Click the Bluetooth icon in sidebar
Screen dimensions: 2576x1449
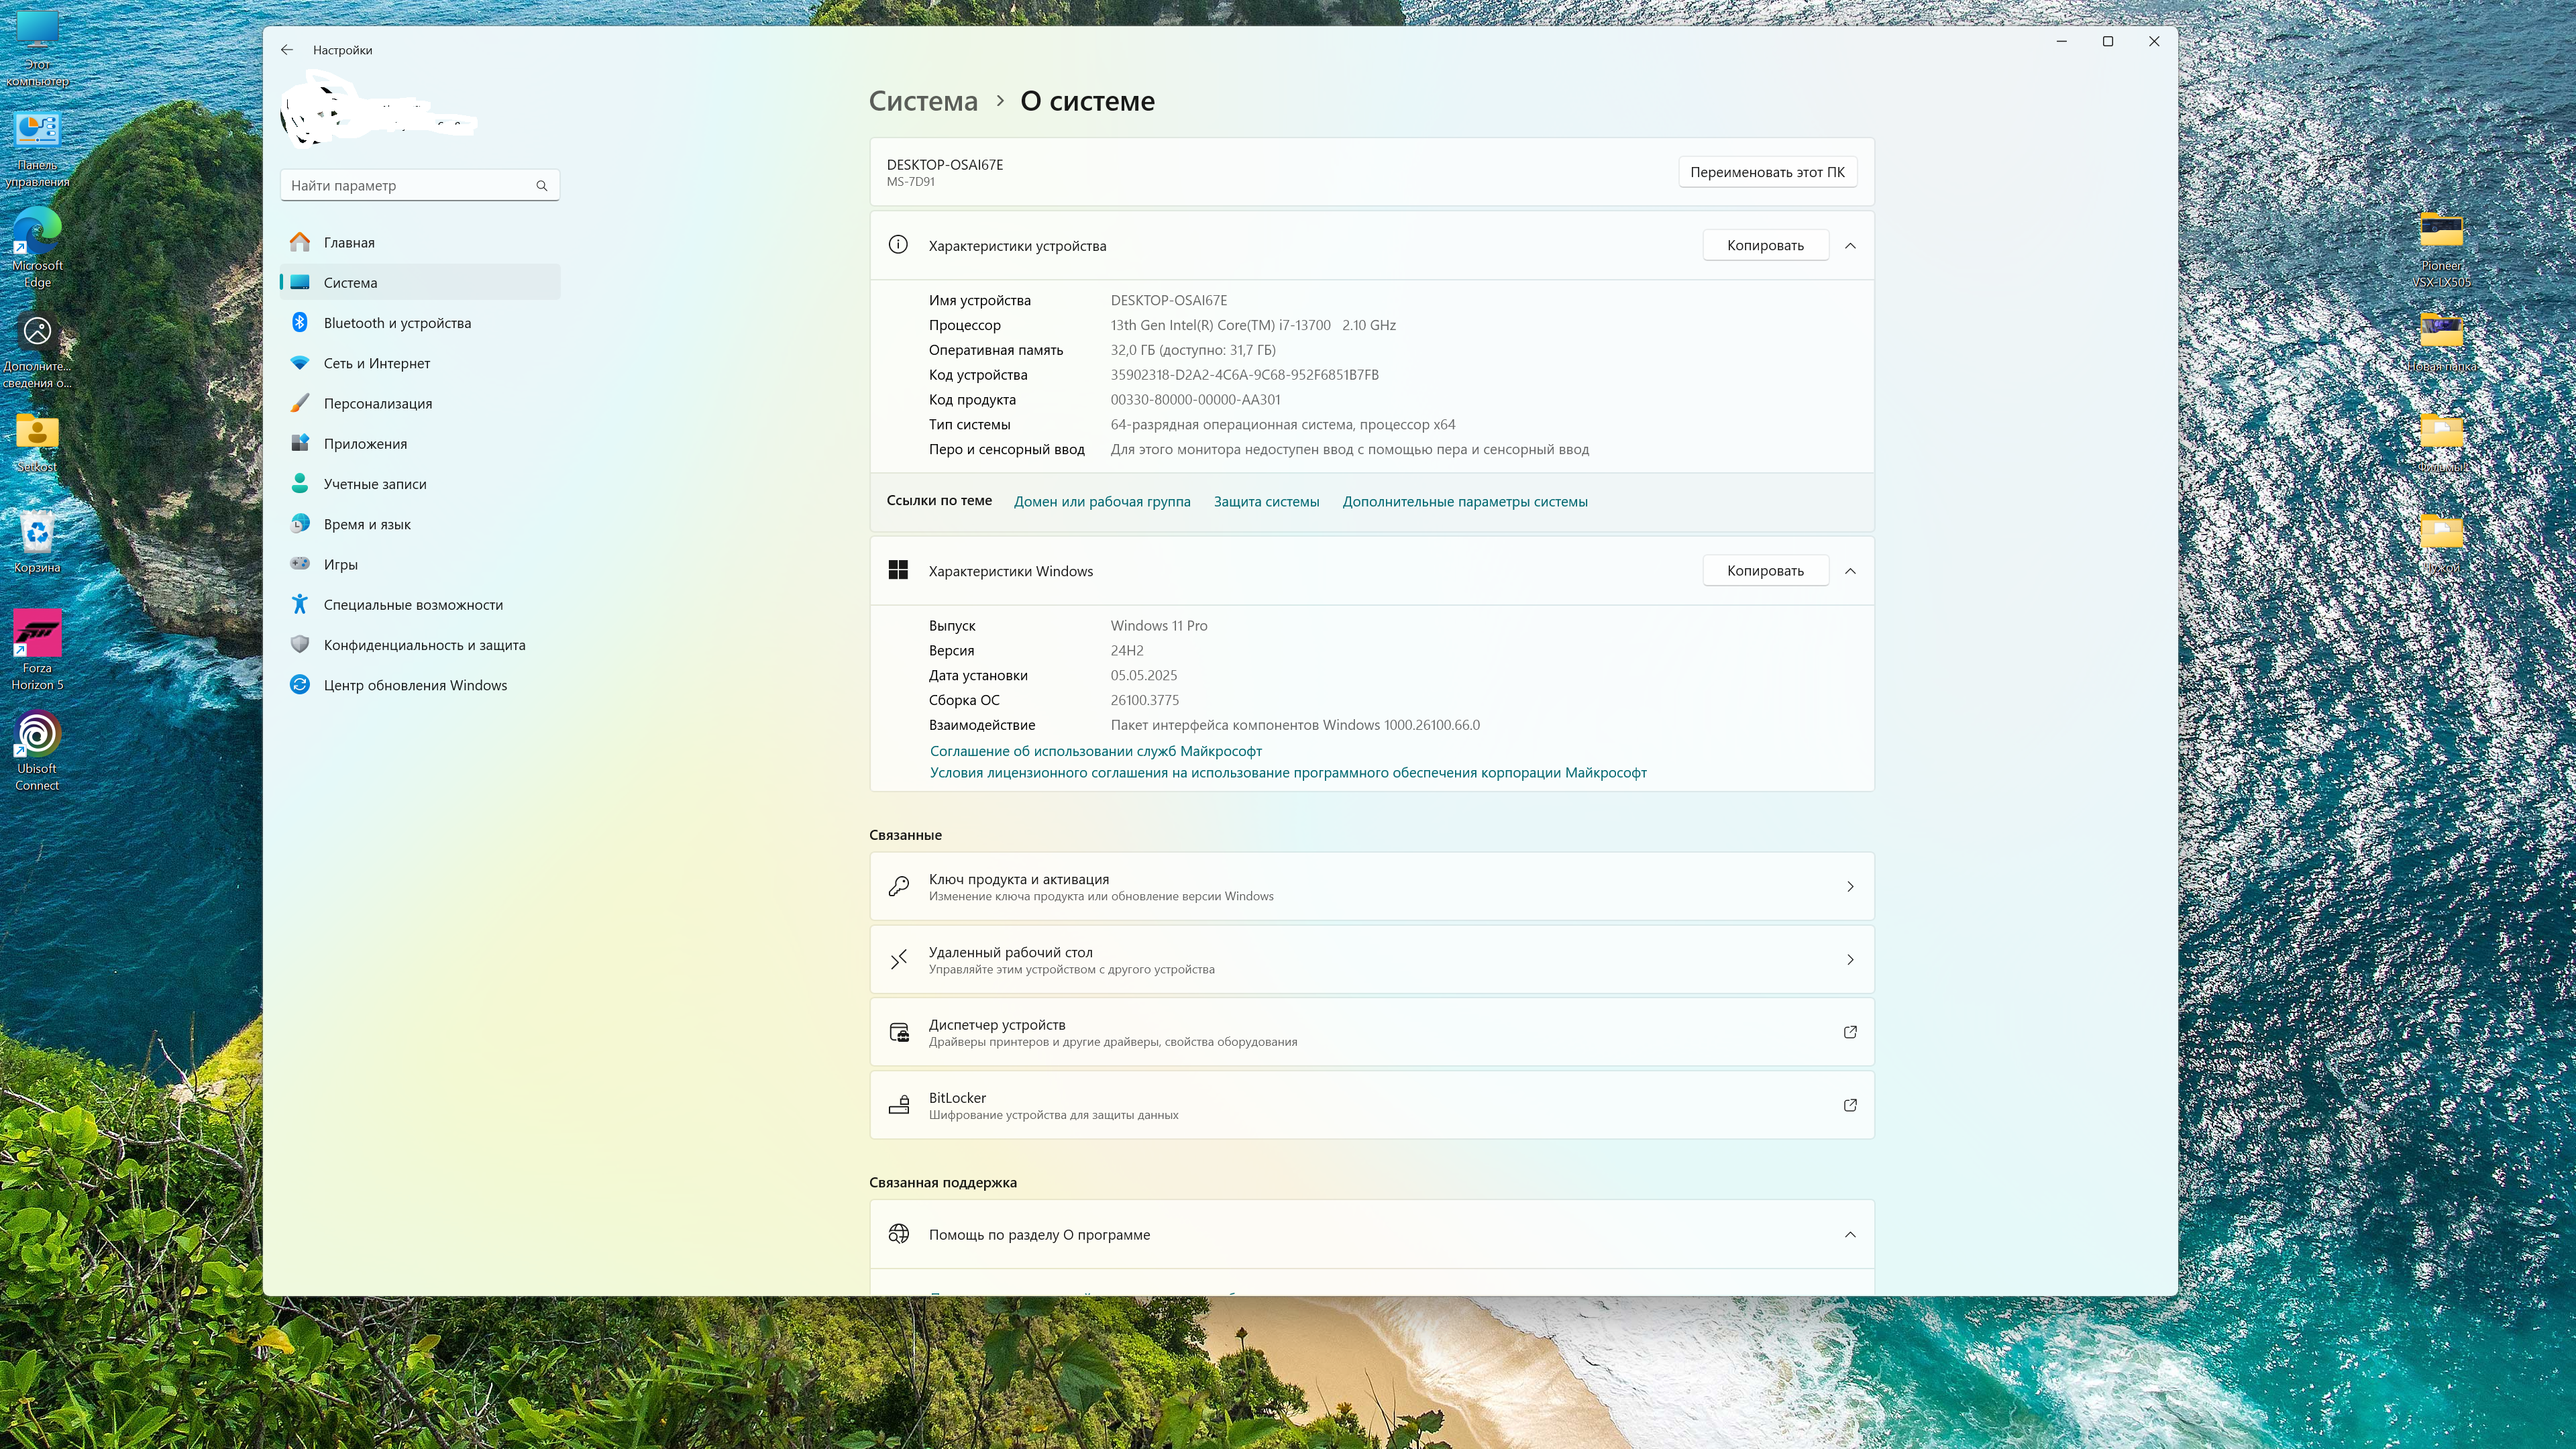point(300,322)
